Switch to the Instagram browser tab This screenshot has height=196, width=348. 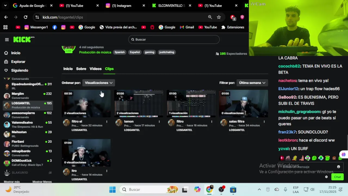(x=125, y=5)
